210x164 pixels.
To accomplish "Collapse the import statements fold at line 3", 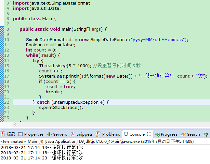I will [10, 3].
